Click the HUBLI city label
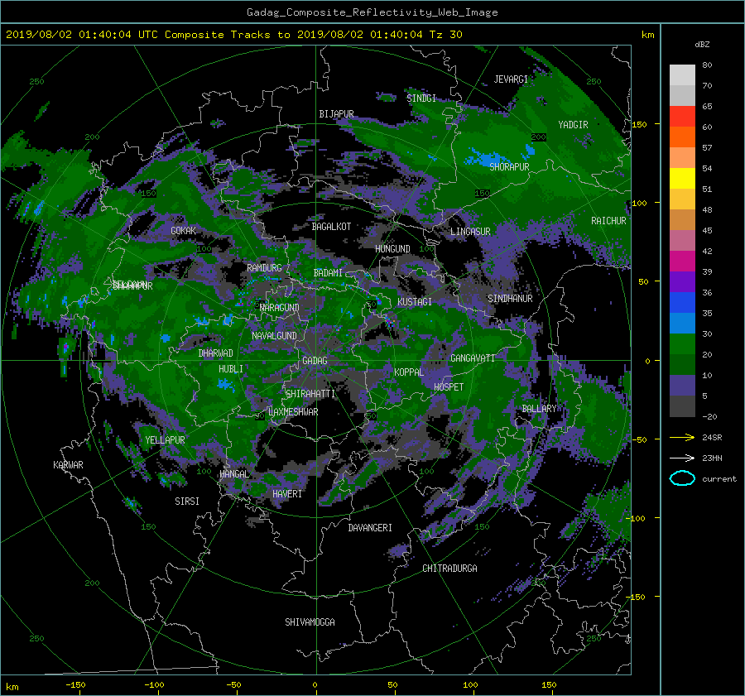 pyautogui.click(x=231, y=369)
